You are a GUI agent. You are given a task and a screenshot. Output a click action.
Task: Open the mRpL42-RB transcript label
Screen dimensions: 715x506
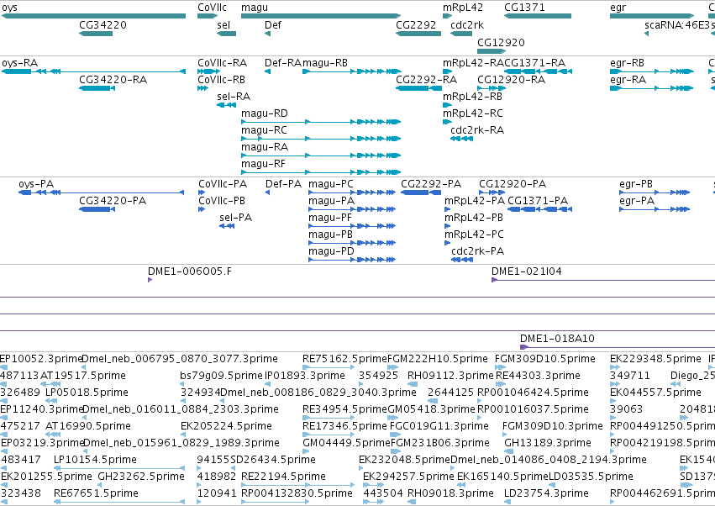pos(472,97)
